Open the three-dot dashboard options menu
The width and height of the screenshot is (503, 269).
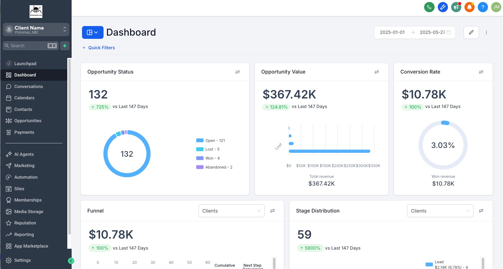(486, 32)
